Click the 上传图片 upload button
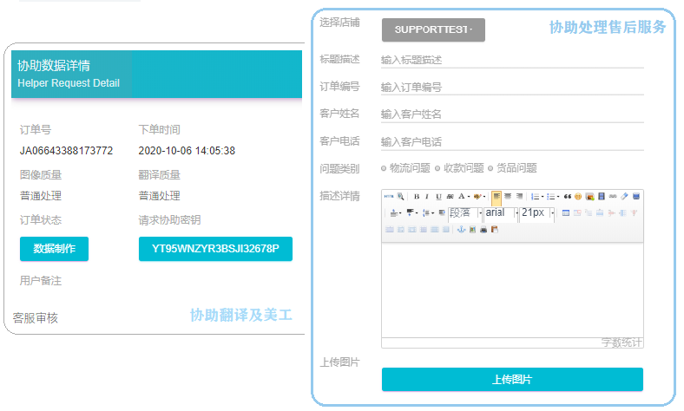This screenshot has width=684, height=411. point(512,380)
